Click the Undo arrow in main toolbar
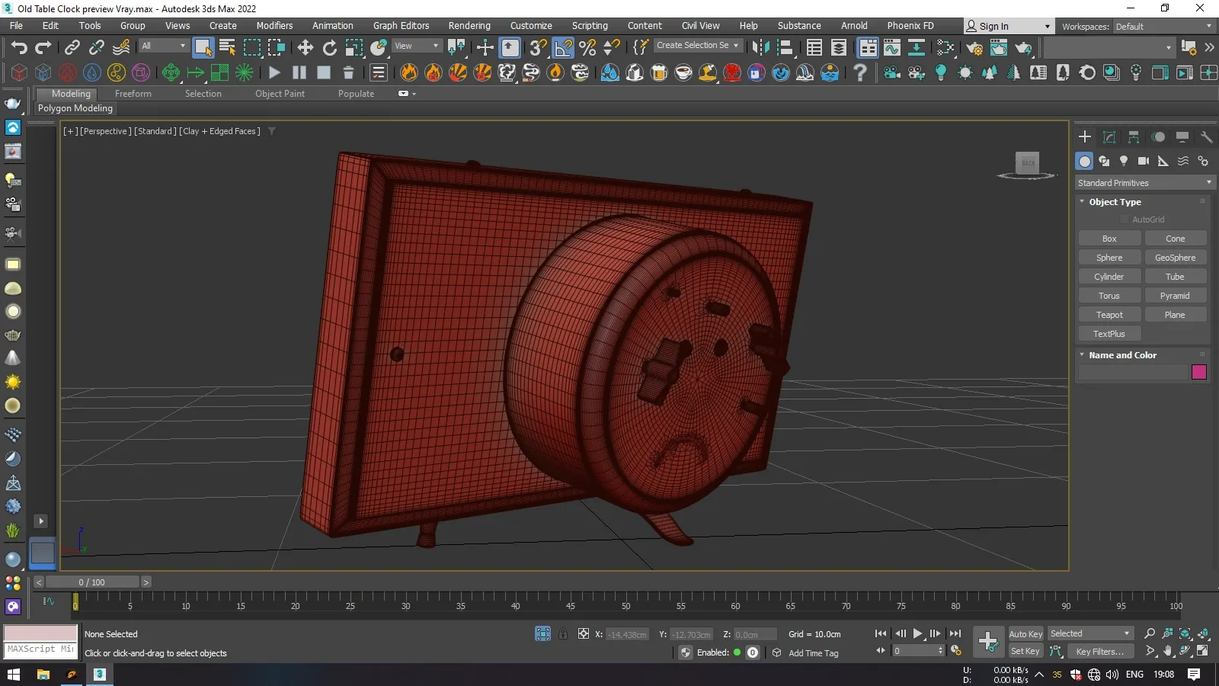The width and height of the screenshot is (1219, 686). tap(19, 48)
